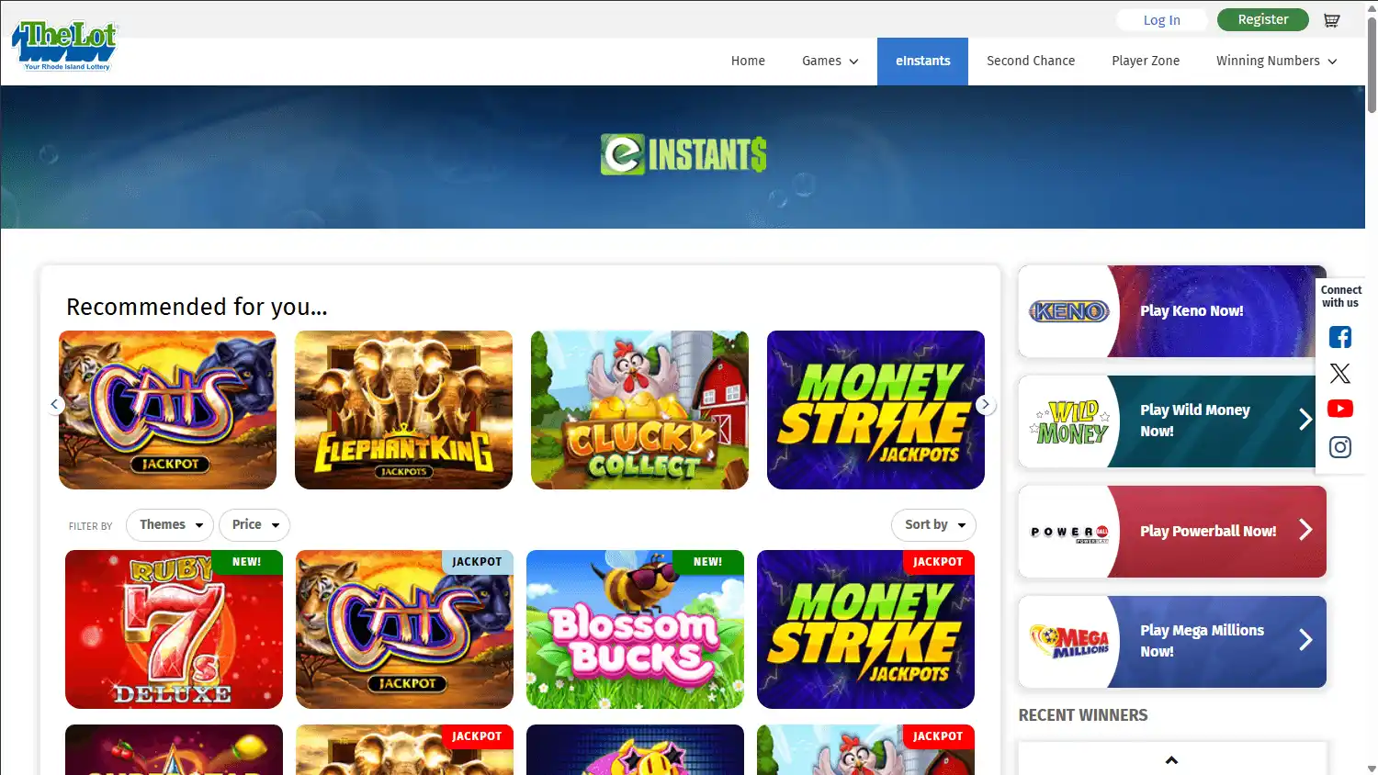Click the RECENT WINNERS heading
The image size is (1378, 775).
[1083, 715]
